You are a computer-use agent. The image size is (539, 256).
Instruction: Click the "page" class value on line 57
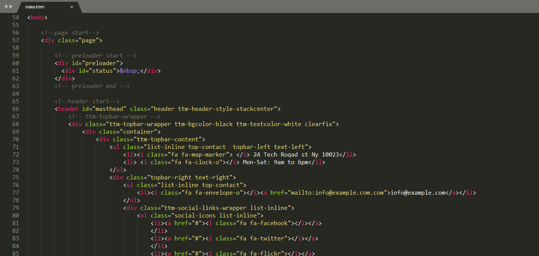tap(89, 40)
